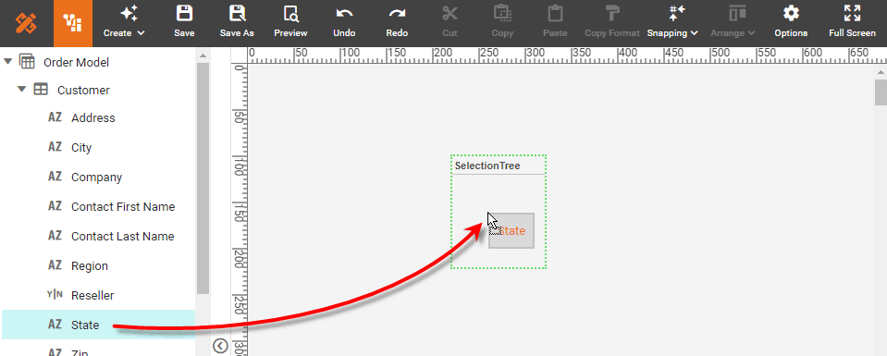
Task: Select the Address field
Action: point(92,117)
